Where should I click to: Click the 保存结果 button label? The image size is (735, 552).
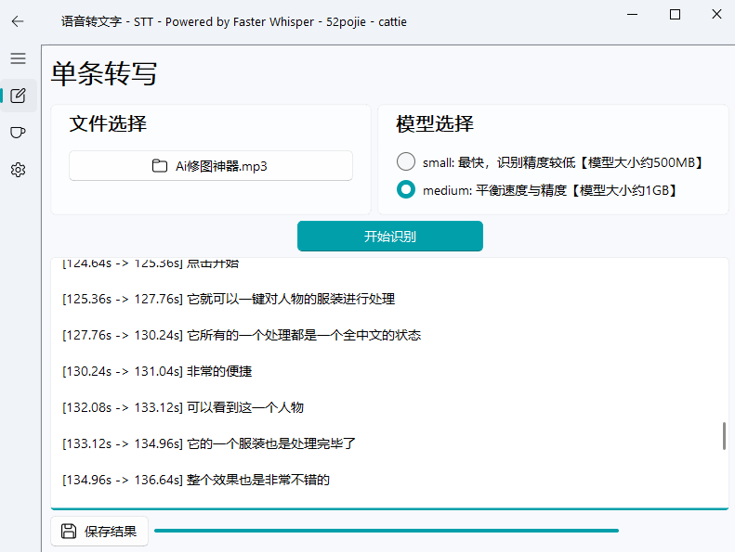point(111,532)
